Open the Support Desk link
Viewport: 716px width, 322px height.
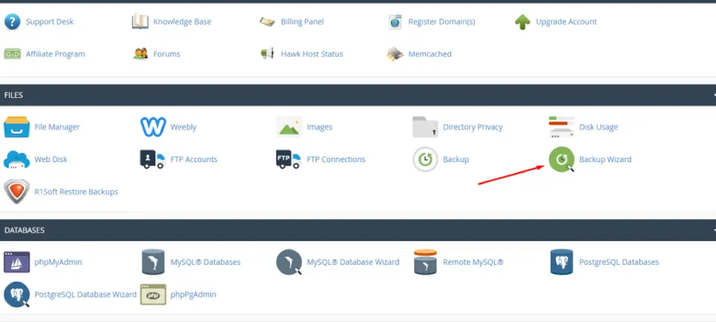point(49,22)
